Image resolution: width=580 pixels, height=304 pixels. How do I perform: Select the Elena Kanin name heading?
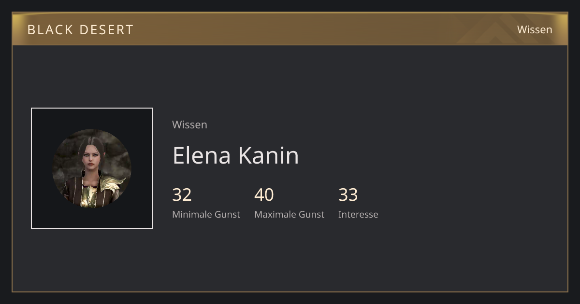tap(236, 155)
